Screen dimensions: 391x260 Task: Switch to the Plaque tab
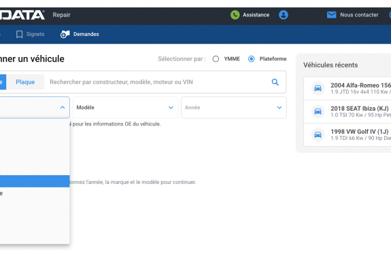[25, 82]
